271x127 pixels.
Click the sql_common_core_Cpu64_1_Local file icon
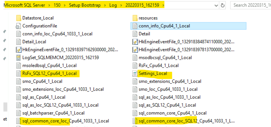(x=135, y=113)
